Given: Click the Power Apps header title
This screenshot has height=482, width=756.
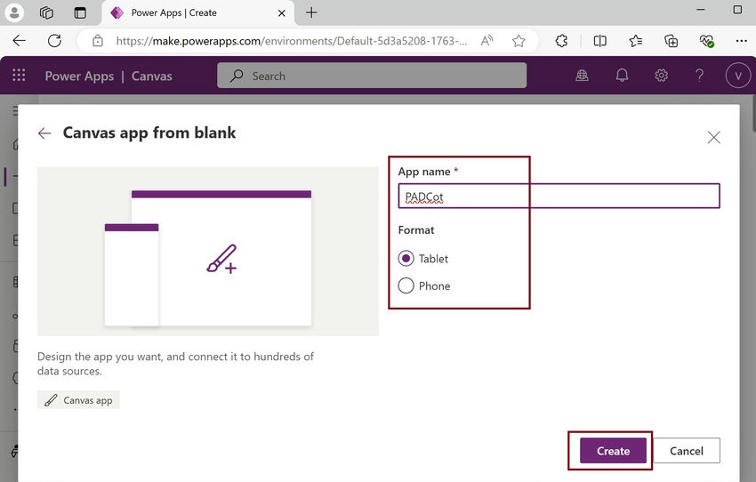Looking at the screenshot, I should pyautogui.click(x=79, y=76).
